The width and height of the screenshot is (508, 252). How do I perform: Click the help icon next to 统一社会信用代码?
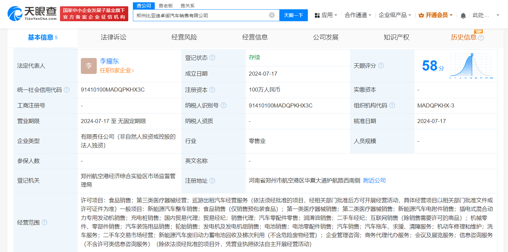pyautogui.click(x=67, y=90)
